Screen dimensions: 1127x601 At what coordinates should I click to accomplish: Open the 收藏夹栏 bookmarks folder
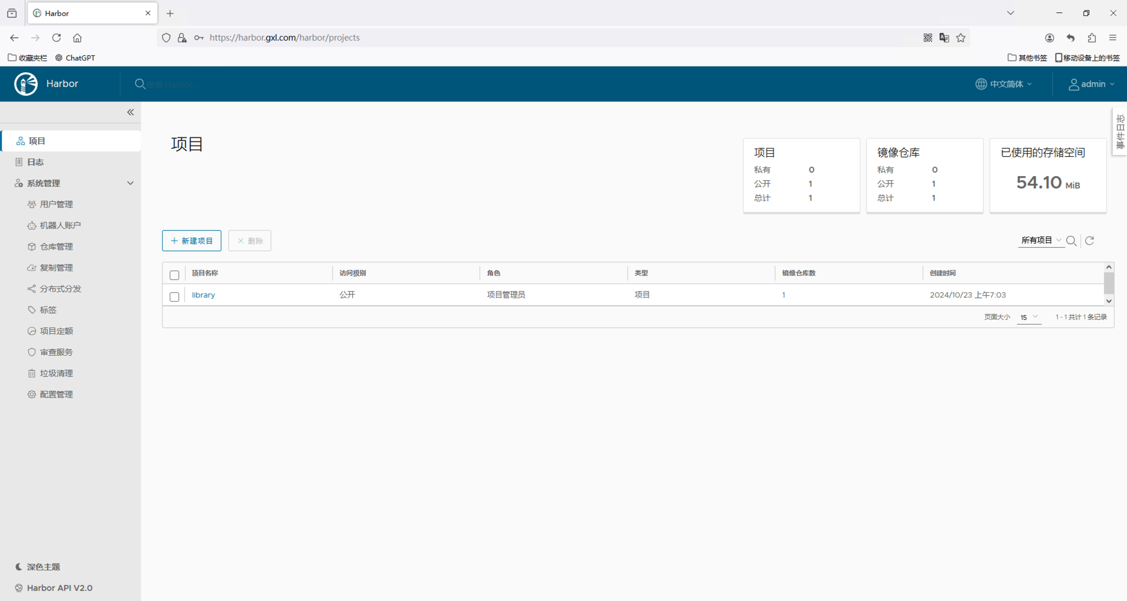click(28, 58)
